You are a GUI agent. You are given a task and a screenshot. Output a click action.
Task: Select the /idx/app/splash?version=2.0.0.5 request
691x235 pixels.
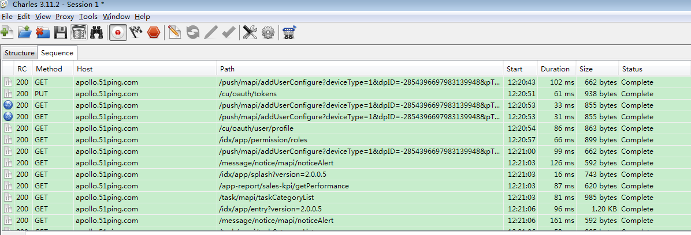[345, 175]
